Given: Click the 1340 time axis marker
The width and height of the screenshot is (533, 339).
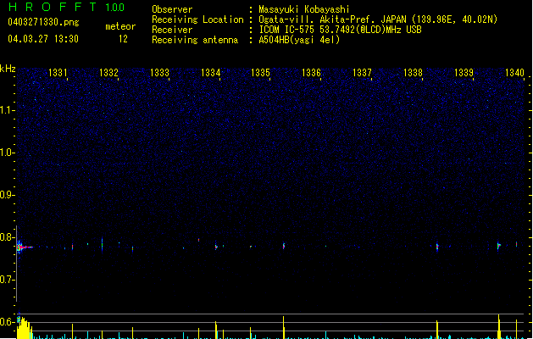Looking at the screenshot, I should tap(514, 73).
